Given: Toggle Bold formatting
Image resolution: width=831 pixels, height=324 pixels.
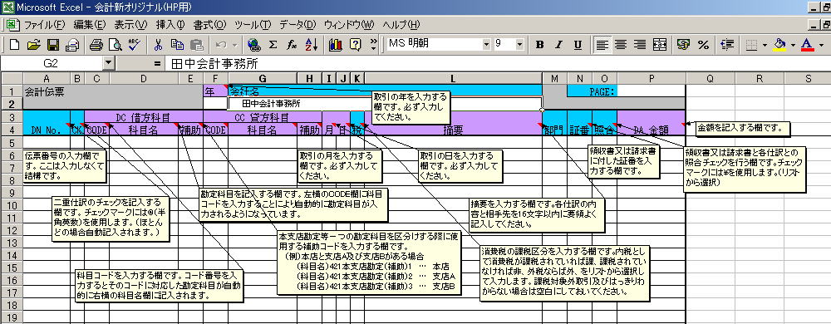Looking at the screenshot, I should 539,45.
